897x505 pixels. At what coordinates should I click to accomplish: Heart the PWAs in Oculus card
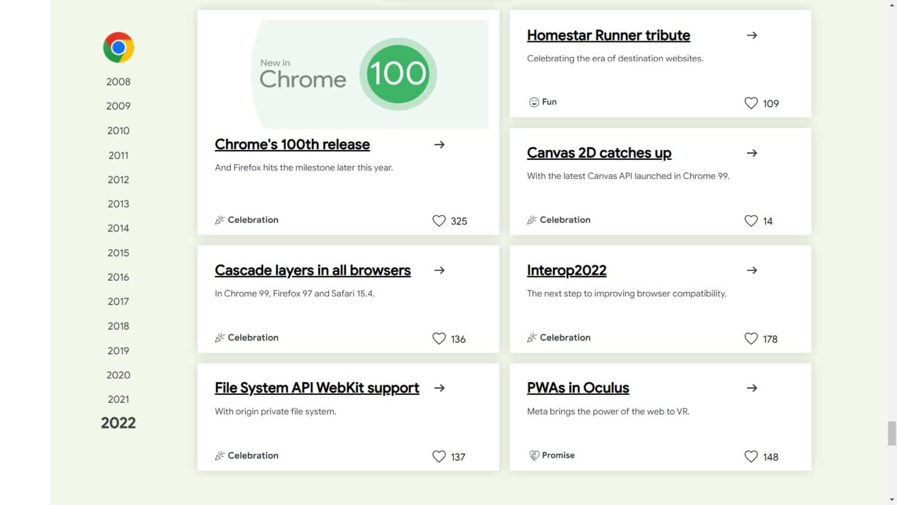pos(751,457)
